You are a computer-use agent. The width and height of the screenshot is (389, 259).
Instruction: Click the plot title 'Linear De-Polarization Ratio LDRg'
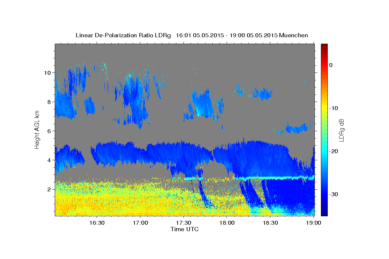click(x=123, y=35)
